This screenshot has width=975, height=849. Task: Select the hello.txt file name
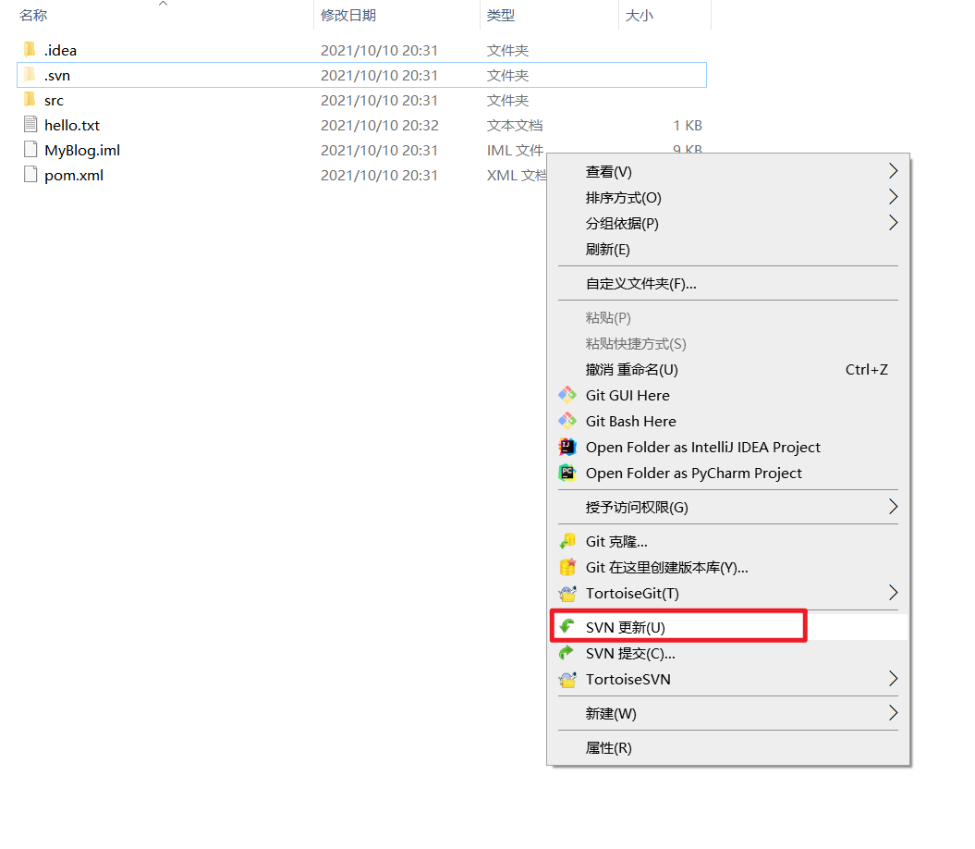(72, 125)
